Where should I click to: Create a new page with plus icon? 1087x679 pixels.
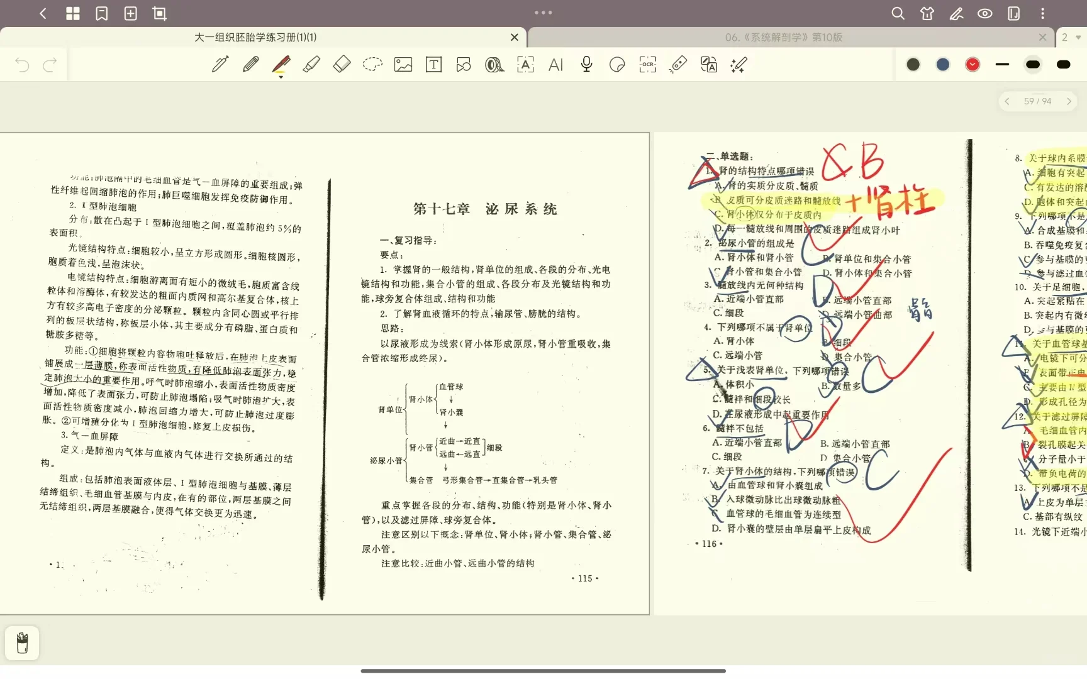(x=131, y=13)
